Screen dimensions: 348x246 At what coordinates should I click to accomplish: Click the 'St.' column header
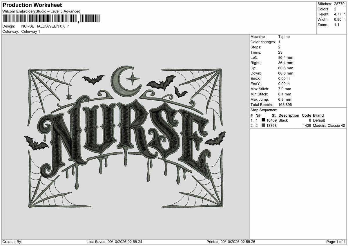274,115
